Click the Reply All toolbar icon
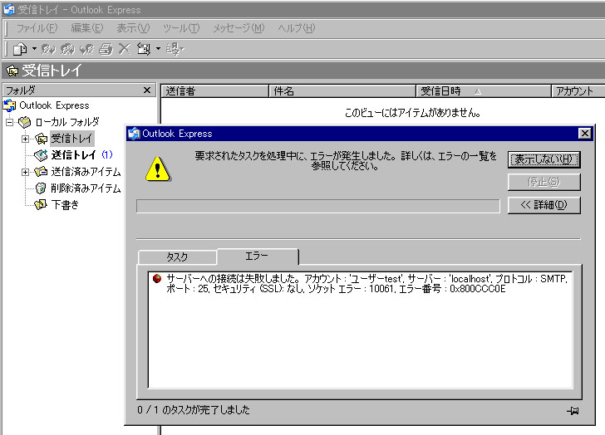Viewport: 605px width, 435px height. 68,49
